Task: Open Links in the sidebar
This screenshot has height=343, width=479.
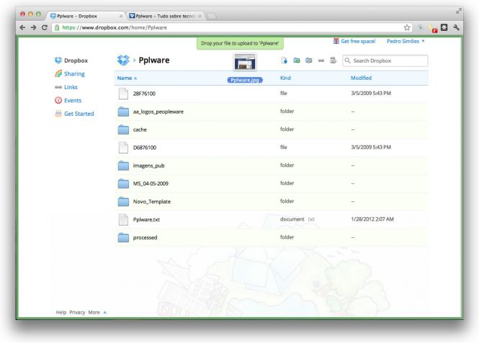Action: coord(66,87)
